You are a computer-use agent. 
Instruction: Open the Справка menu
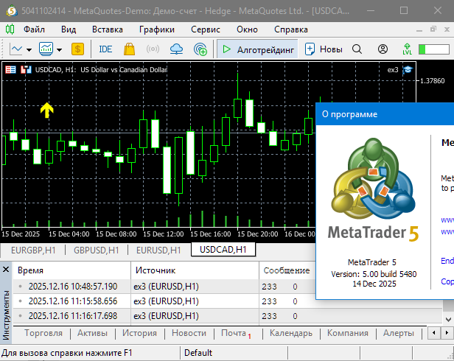coord(291,29)
